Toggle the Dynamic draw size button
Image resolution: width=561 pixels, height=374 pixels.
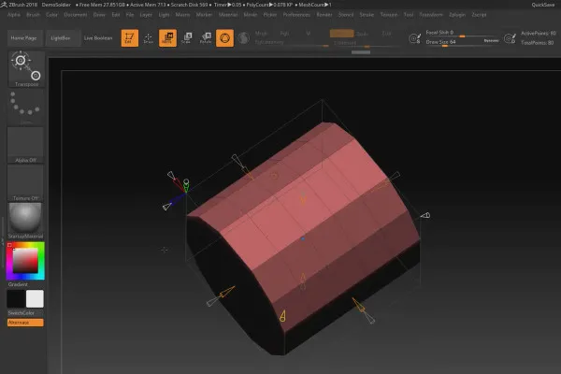(491, 41)
